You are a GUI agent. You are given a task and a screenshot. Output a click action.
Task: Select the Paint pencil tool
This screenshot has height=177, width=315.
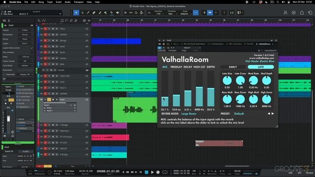coord(88,13)
